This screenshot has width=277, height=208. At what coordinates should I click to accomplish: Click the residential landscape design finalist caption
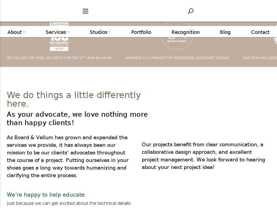[177, 58]
